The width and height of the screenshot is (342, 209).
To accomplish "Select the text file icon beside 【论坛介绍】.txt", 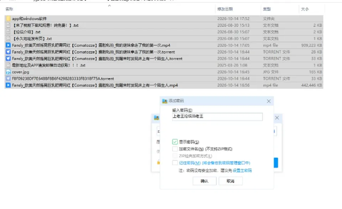I will (8, 32).
